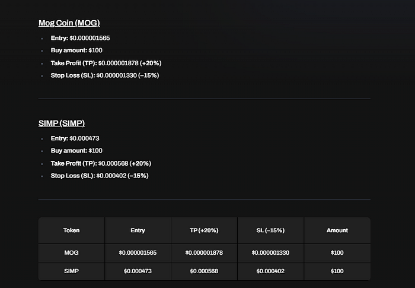
Task: Select the MOG token cell in table
Action: (72, 253)
